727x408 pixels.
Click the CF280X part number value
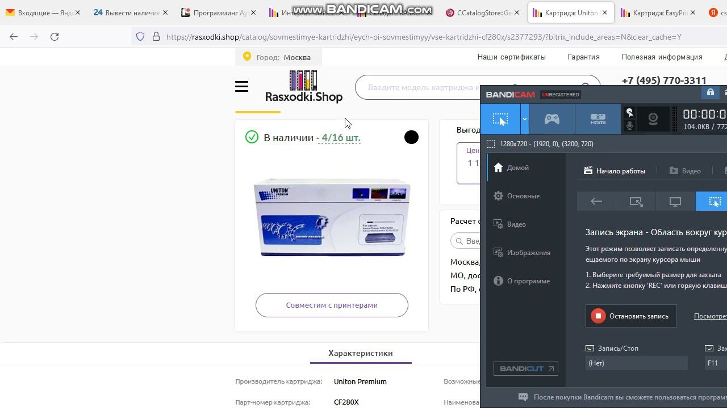(x=346, y=402)
